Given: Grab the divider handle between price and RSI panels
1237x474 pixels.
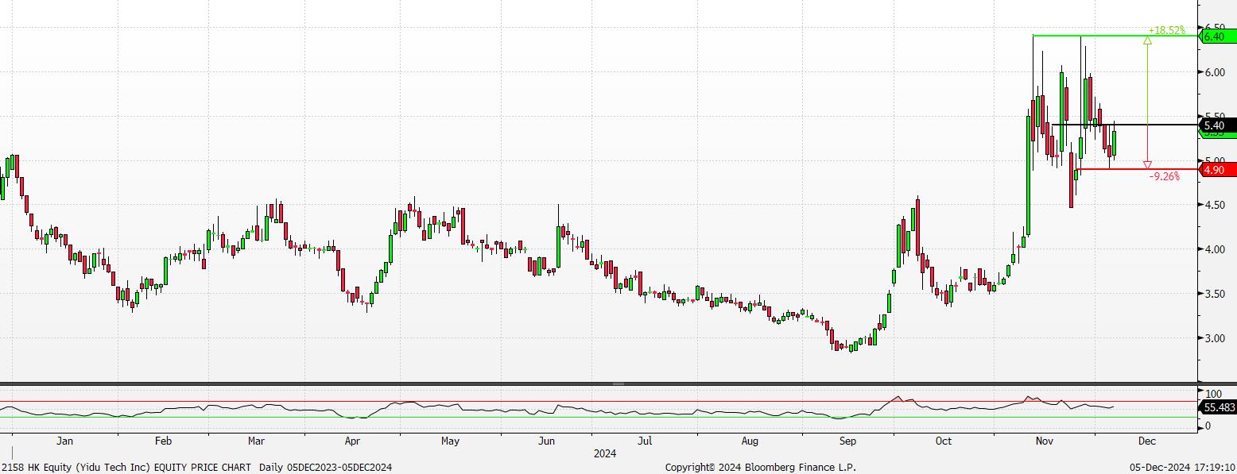Looking at the screenshot, I should click(618, 384).
